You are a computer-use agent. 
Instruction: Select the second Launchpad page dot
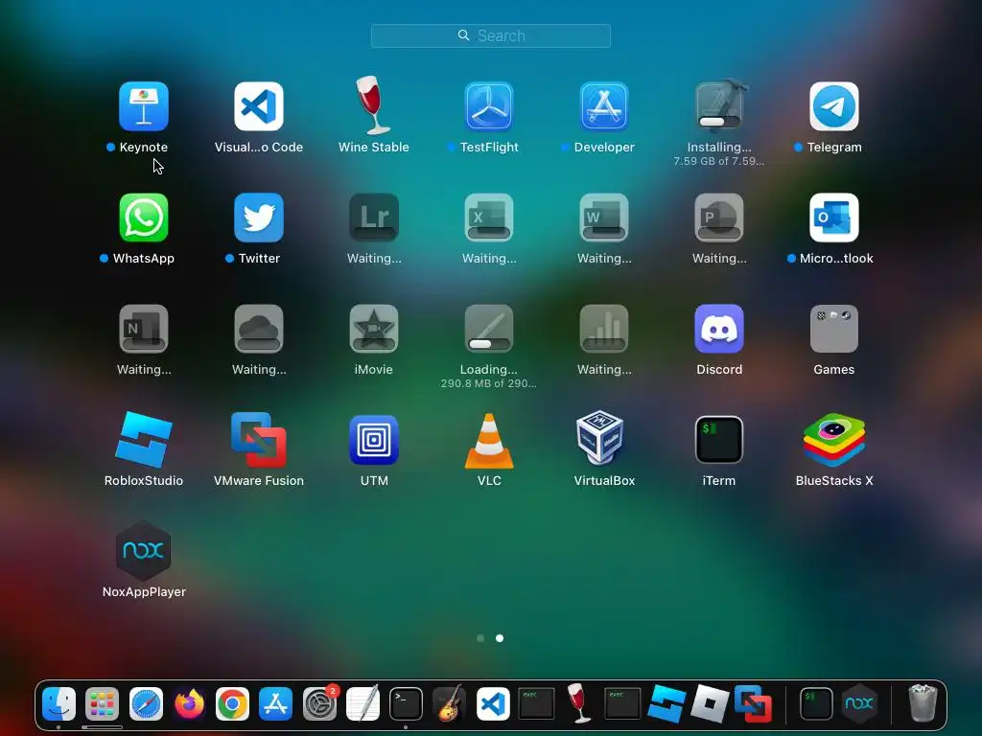point(500,638)
